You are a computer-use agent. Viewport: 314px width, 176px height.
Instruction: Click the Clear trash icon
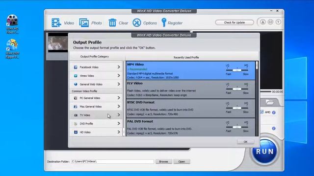click(x=112, y=23)
